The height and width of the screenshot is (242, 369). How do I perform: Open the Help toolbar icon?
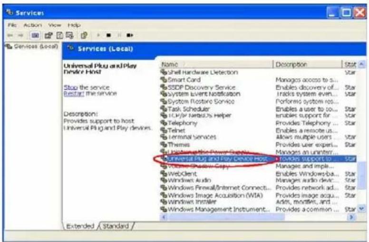(x=84, y=35)
